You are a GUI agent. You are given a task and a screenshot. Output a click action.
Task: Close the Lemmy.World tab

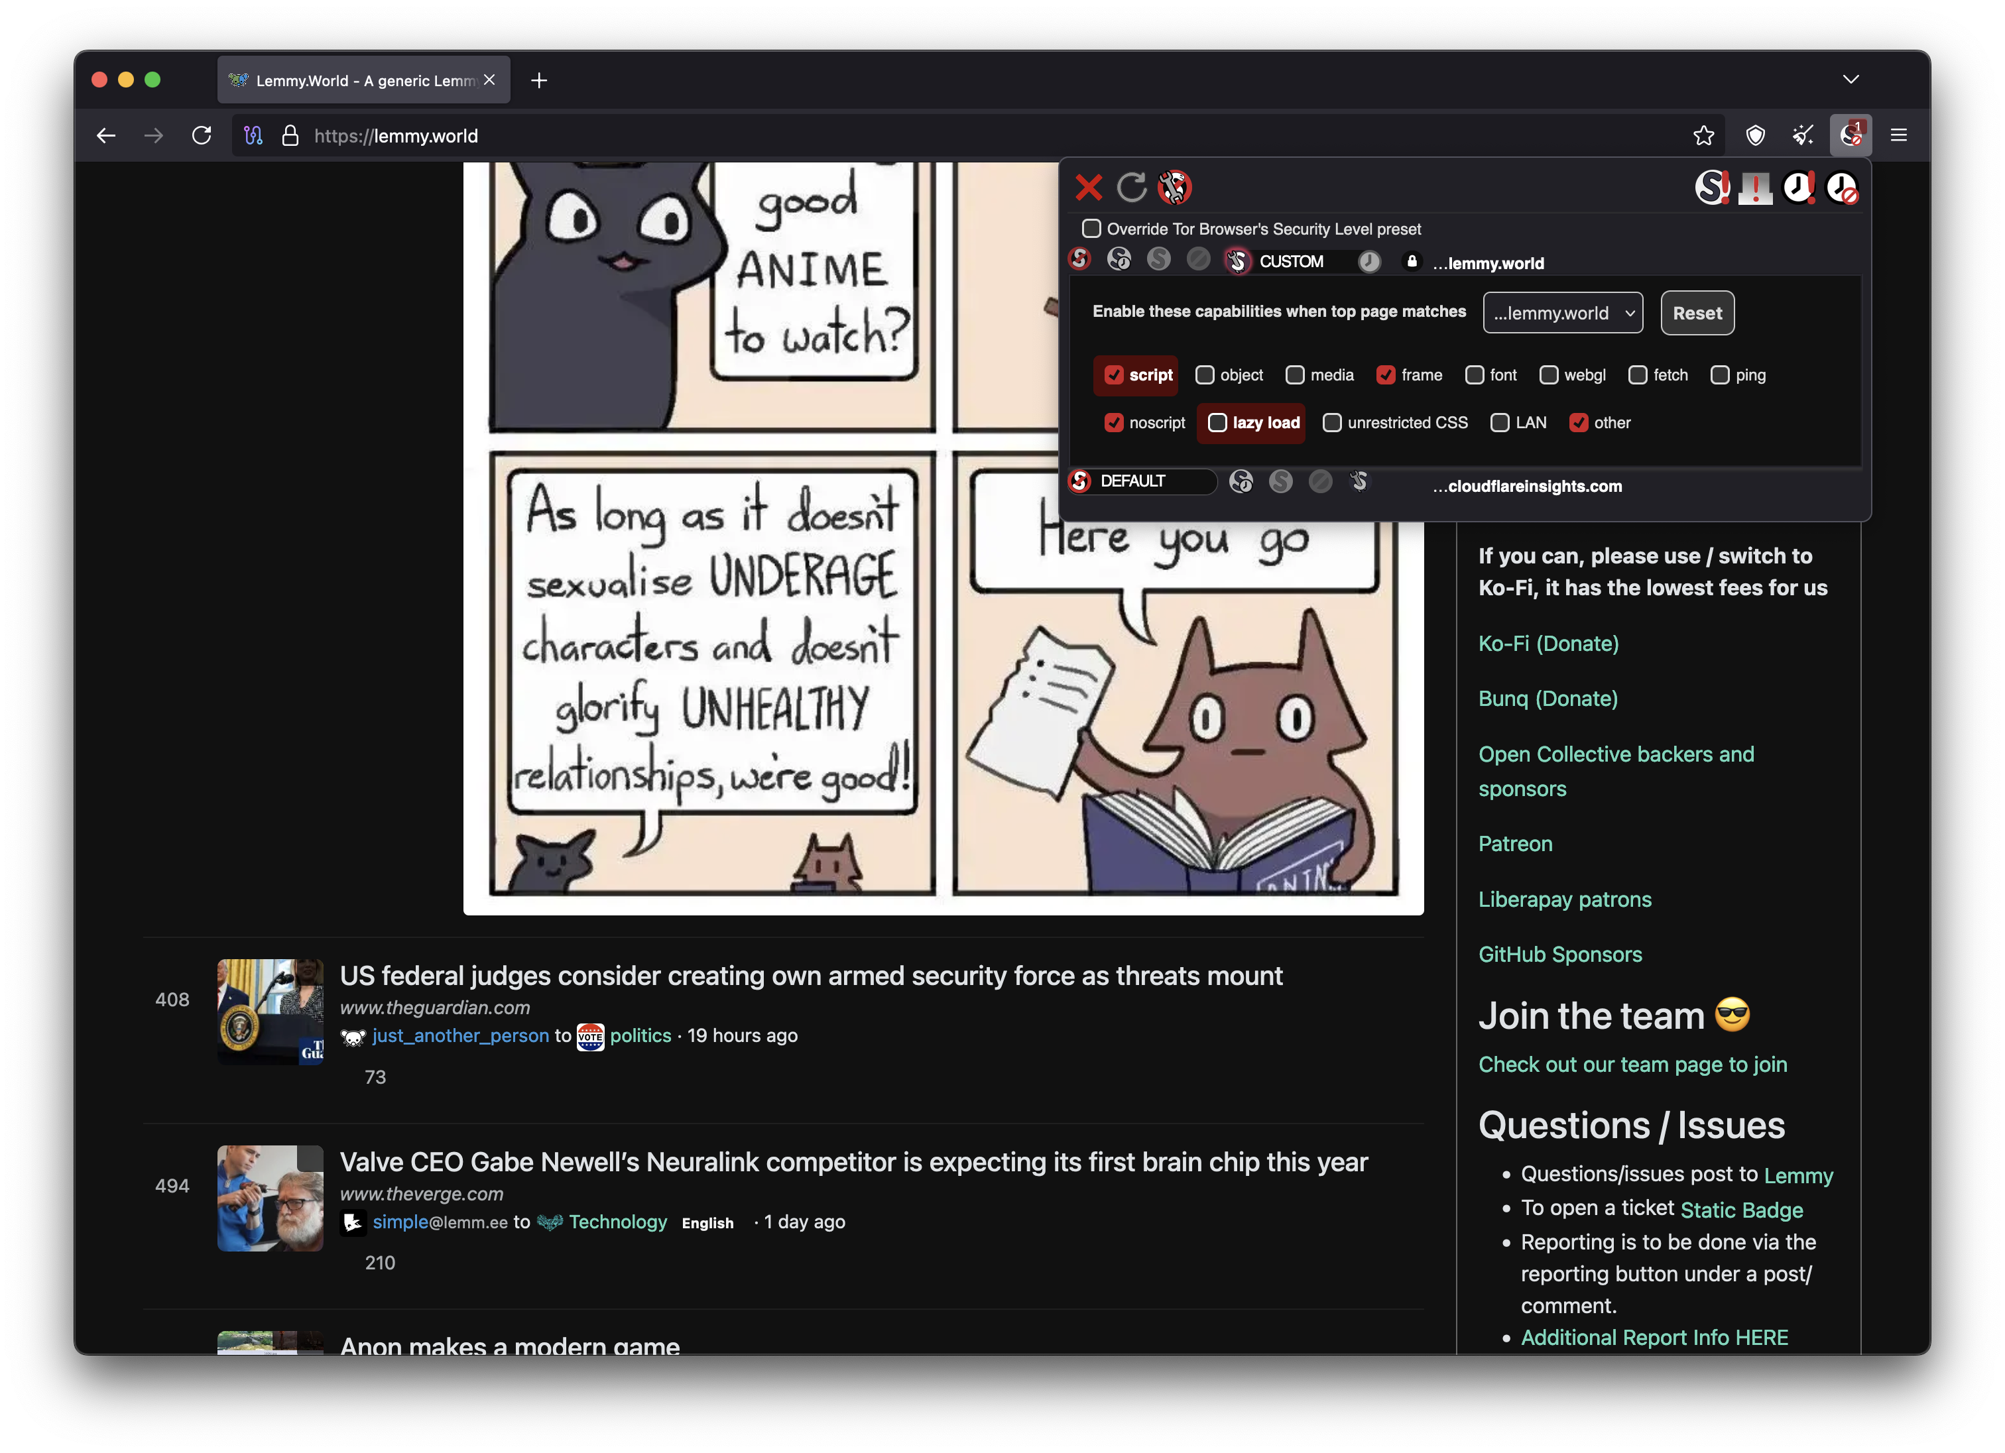(489, 80)
